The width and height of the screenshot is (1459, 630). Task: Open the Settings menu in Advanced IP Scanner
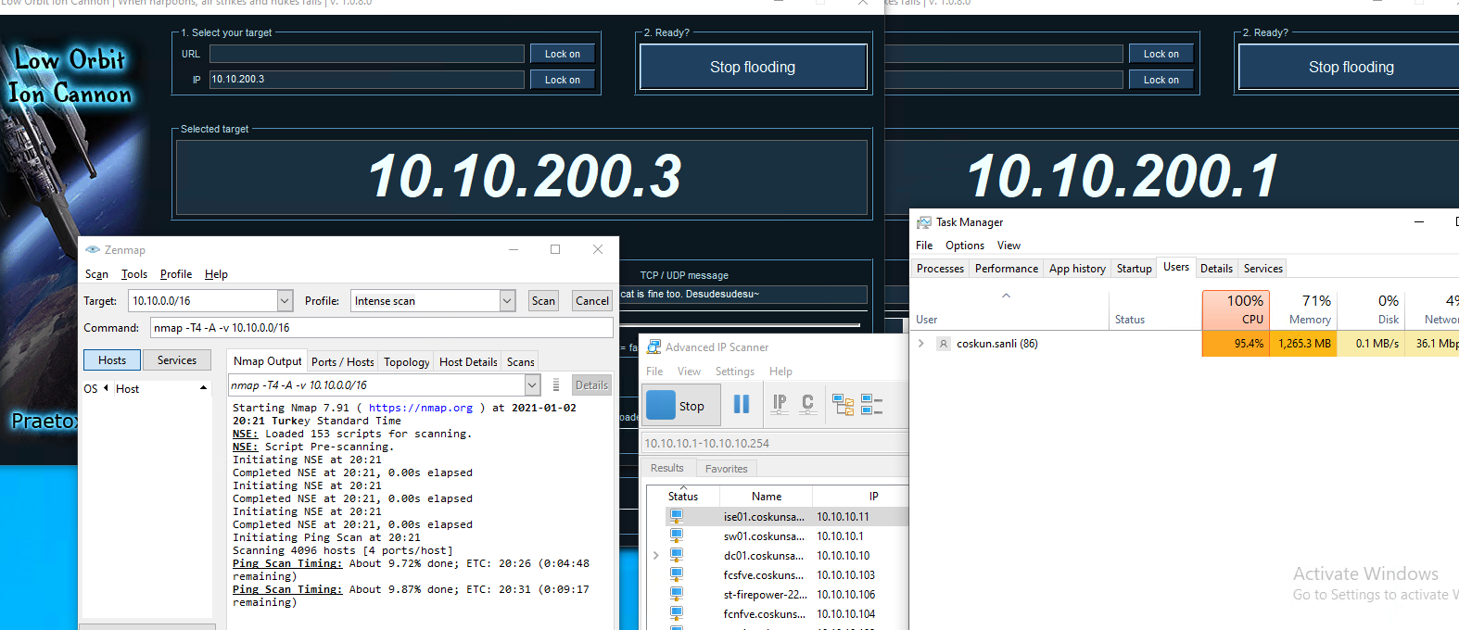click(x=735, y=372)
